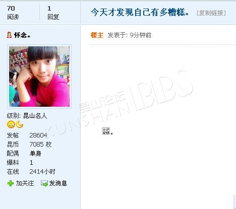Open post title 今天才发现自己有多糟糕
The image size is (236, 209).
point(140,12)
